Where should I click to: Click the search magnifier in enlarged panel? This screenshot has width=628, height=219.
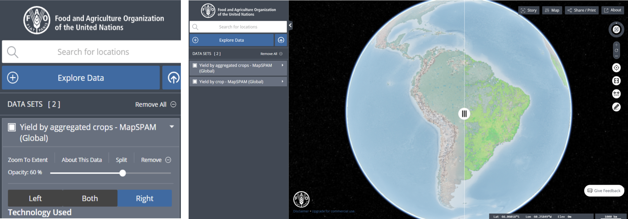12,52
